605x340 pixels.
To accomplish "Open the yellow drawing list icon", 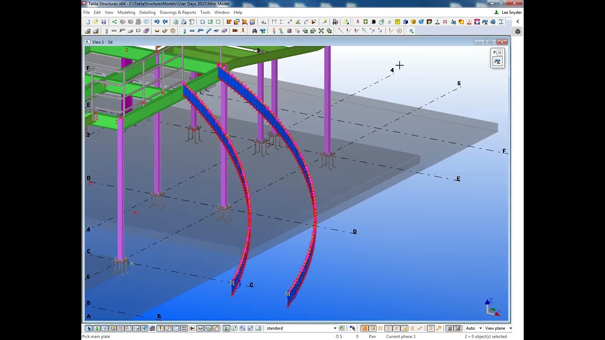I will (398, 22).
